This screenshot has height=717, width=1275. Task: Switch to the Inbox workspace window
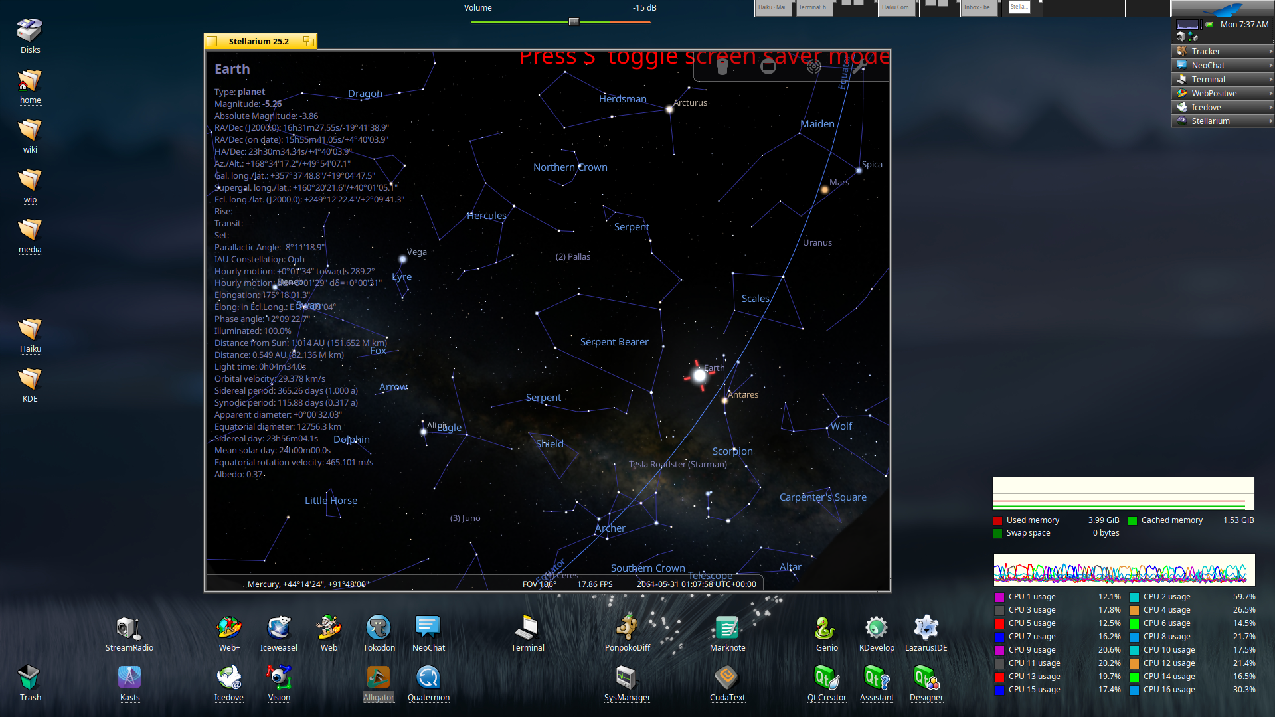click(979, 8)
